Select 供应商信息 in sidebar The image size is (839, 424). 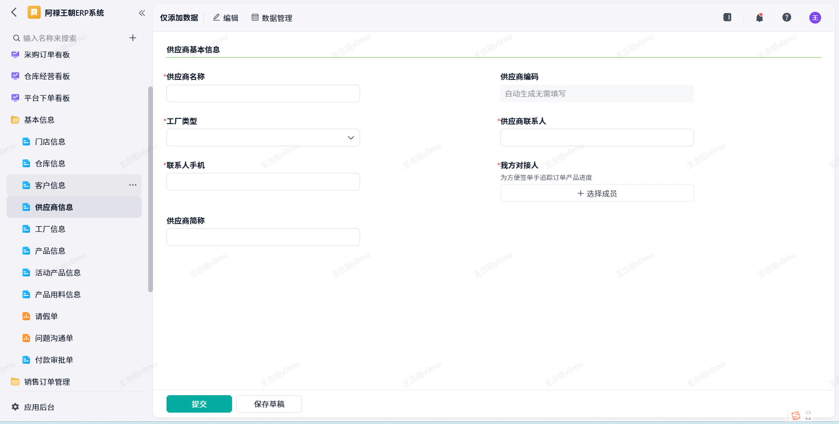pyautogui.click(x=74, y=207)
